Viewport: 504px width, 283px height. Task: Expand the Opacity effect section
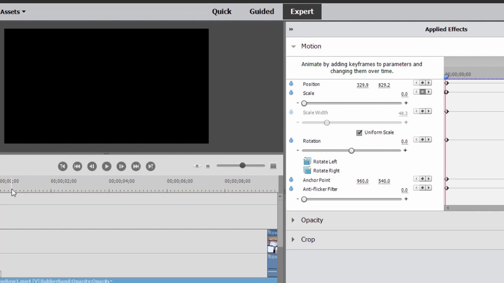(x=293, y=220)
